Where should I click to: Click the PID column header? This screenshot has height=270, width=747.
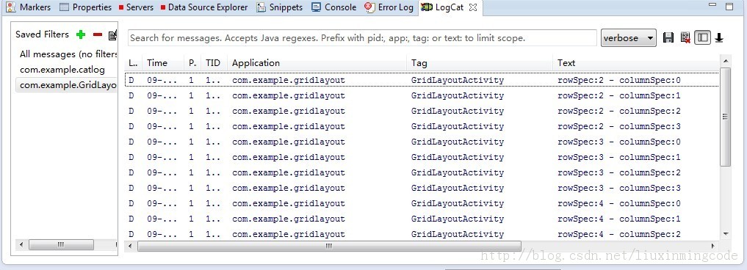[x=192, y=63]
